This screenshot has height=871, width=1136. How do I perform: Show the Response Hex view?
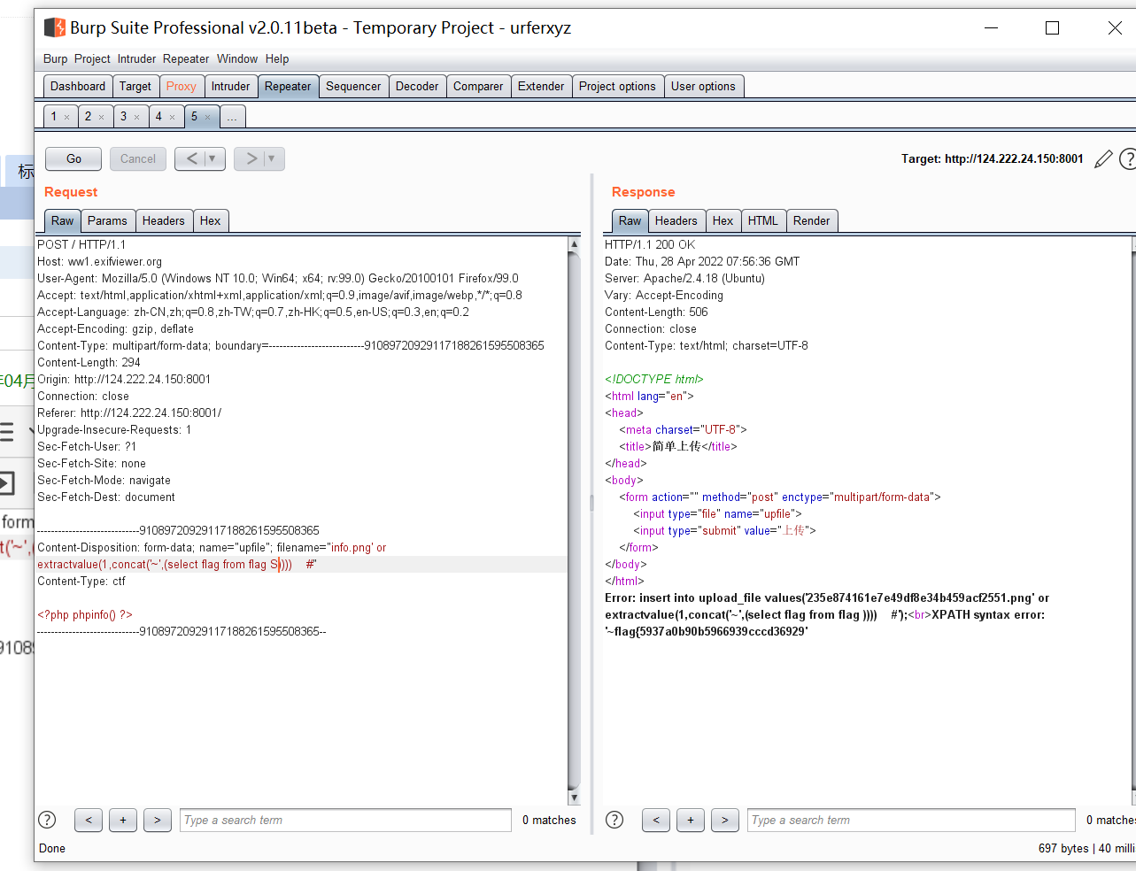coord(723,220)
